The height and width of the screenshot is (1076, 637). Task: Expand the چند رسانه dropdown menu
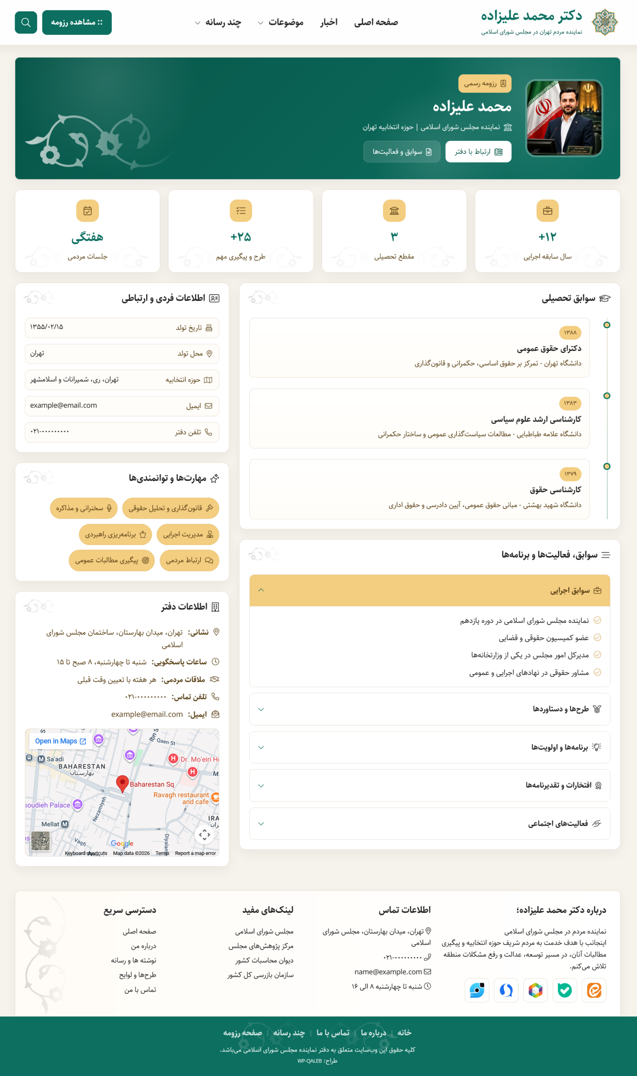click(x=218, y=22)
